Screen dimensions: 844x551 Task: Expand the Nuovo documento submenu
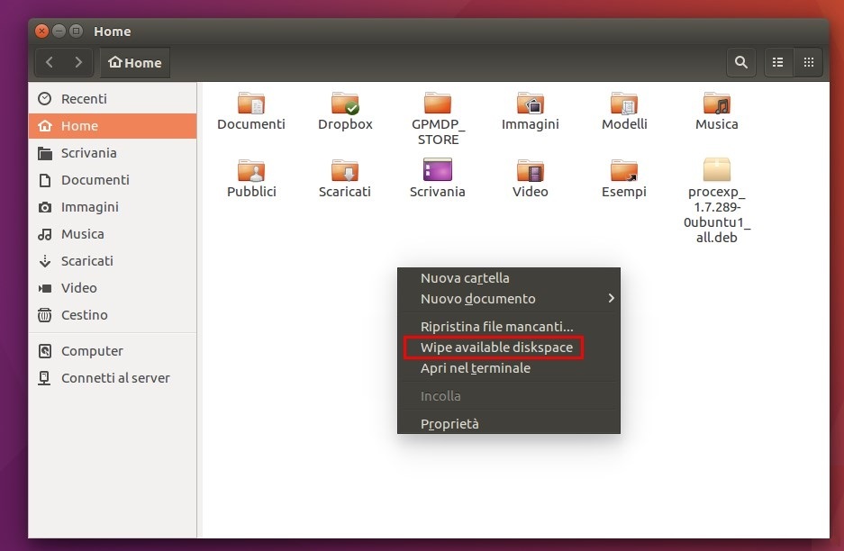509,299
